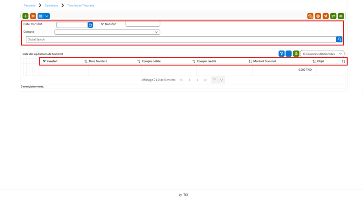Open the rows-per-page 10 dropdown

218,80
